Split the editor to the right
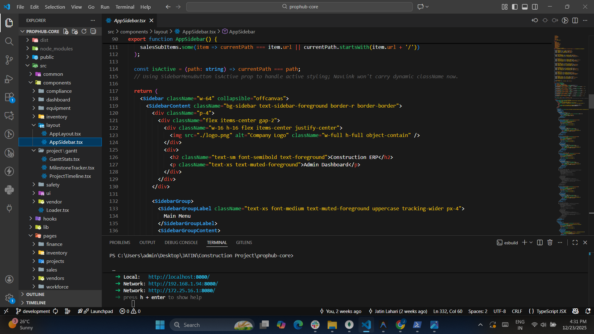The height and width of the screenshot is (334, 594). 575,20
